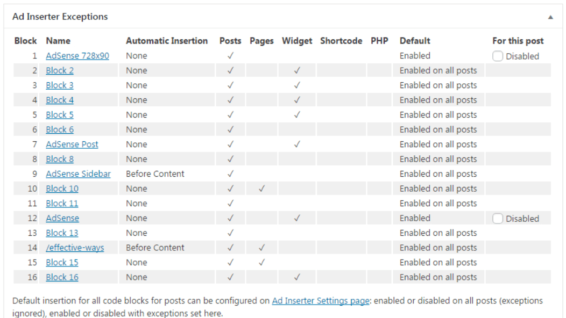Collapse the Ad Inserter Exceptions panel arrow
The height and width of the screenshot is (318, 566).
(x=550, y=17)
